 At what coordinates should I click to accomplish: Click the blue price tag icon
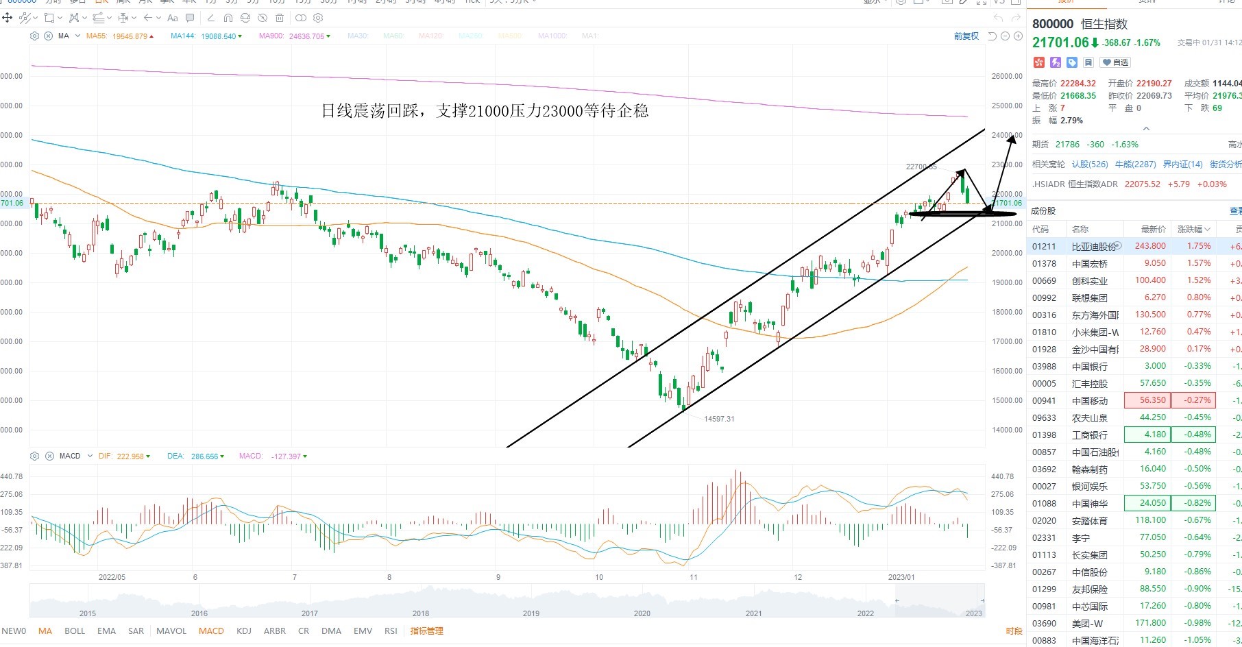(x=1072, y=62)
